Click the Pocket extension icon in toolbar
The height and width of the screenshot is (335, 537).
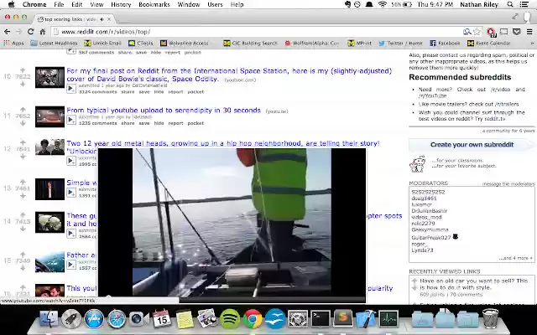517,32
